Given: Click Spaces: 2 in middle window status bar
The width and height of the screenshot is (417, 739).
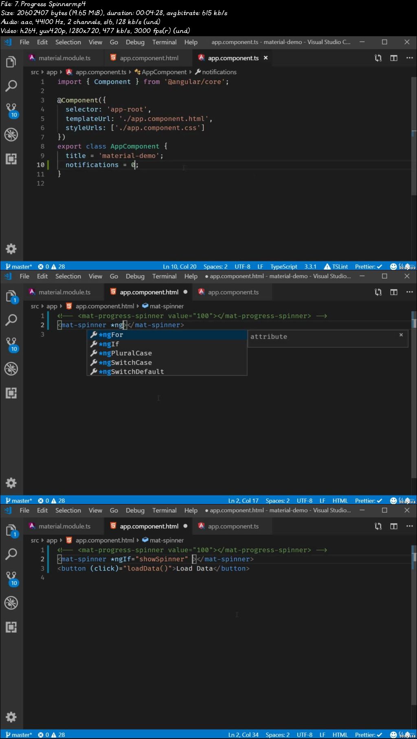Looking at the screenshot, I should [277, 501].
